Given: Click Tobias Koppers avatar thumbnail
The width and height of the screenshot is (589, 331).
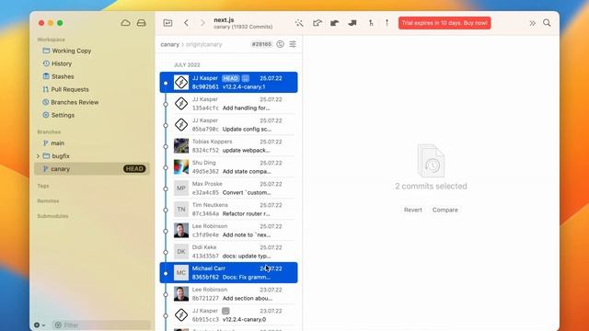Looking at the screenshot, I should (x=181, y=145).
